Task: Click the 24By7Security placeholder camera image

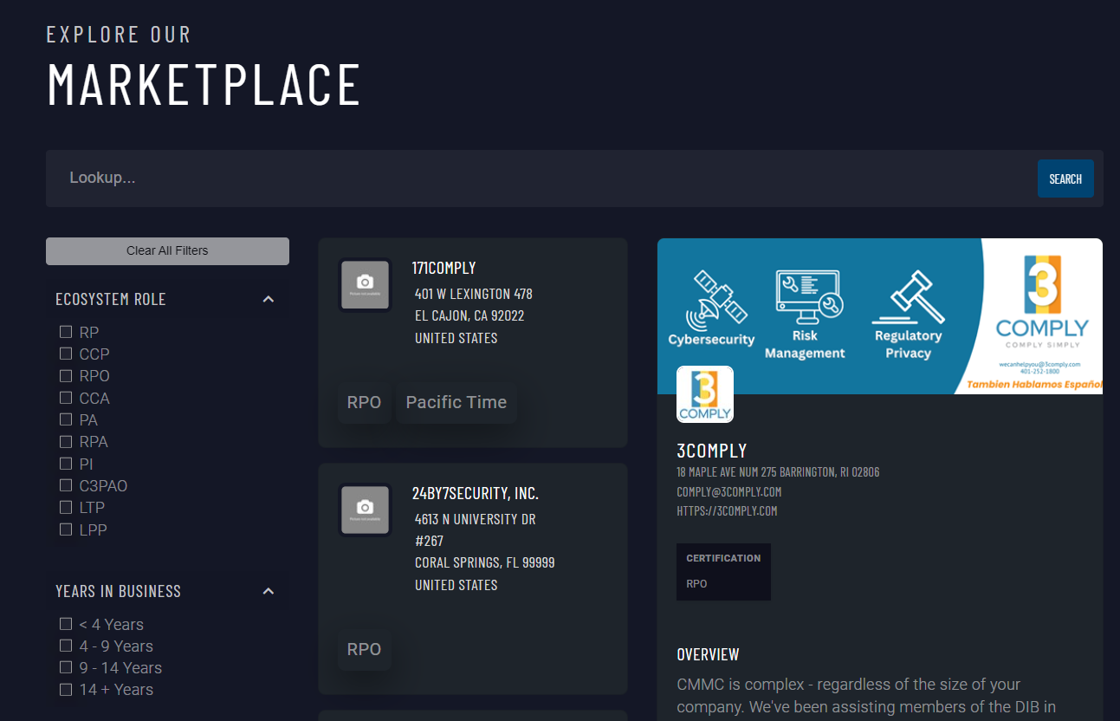Action: pyautogui.click(x=366, y=510)
